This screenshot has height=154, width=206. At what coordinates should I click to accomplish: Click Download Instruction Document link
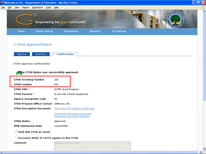[73, 114]
